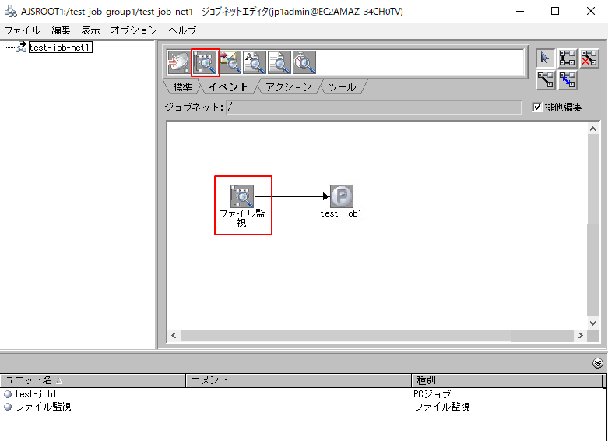Toggle the 排他編集 checkbox
This screenshot has width=608, height=441.
(537, 108)
